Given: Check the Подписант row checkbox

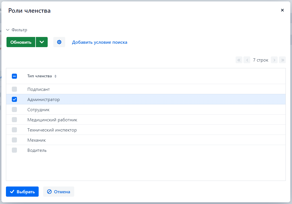Looking at the screenshot, I should point(14,89).
